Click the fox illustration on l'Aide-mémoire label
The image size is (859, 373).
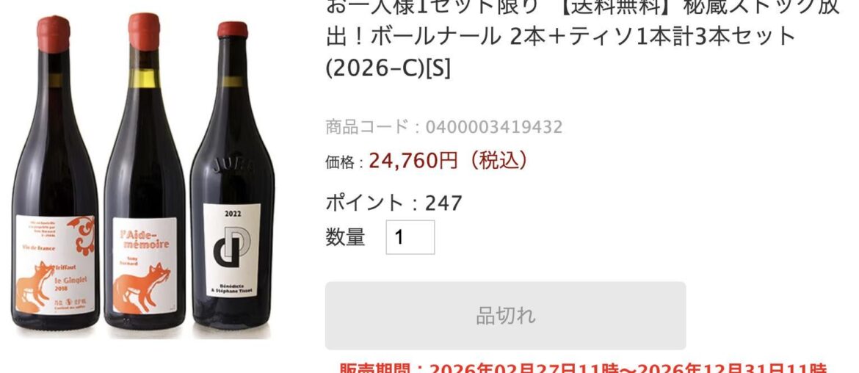click(133, 286)
